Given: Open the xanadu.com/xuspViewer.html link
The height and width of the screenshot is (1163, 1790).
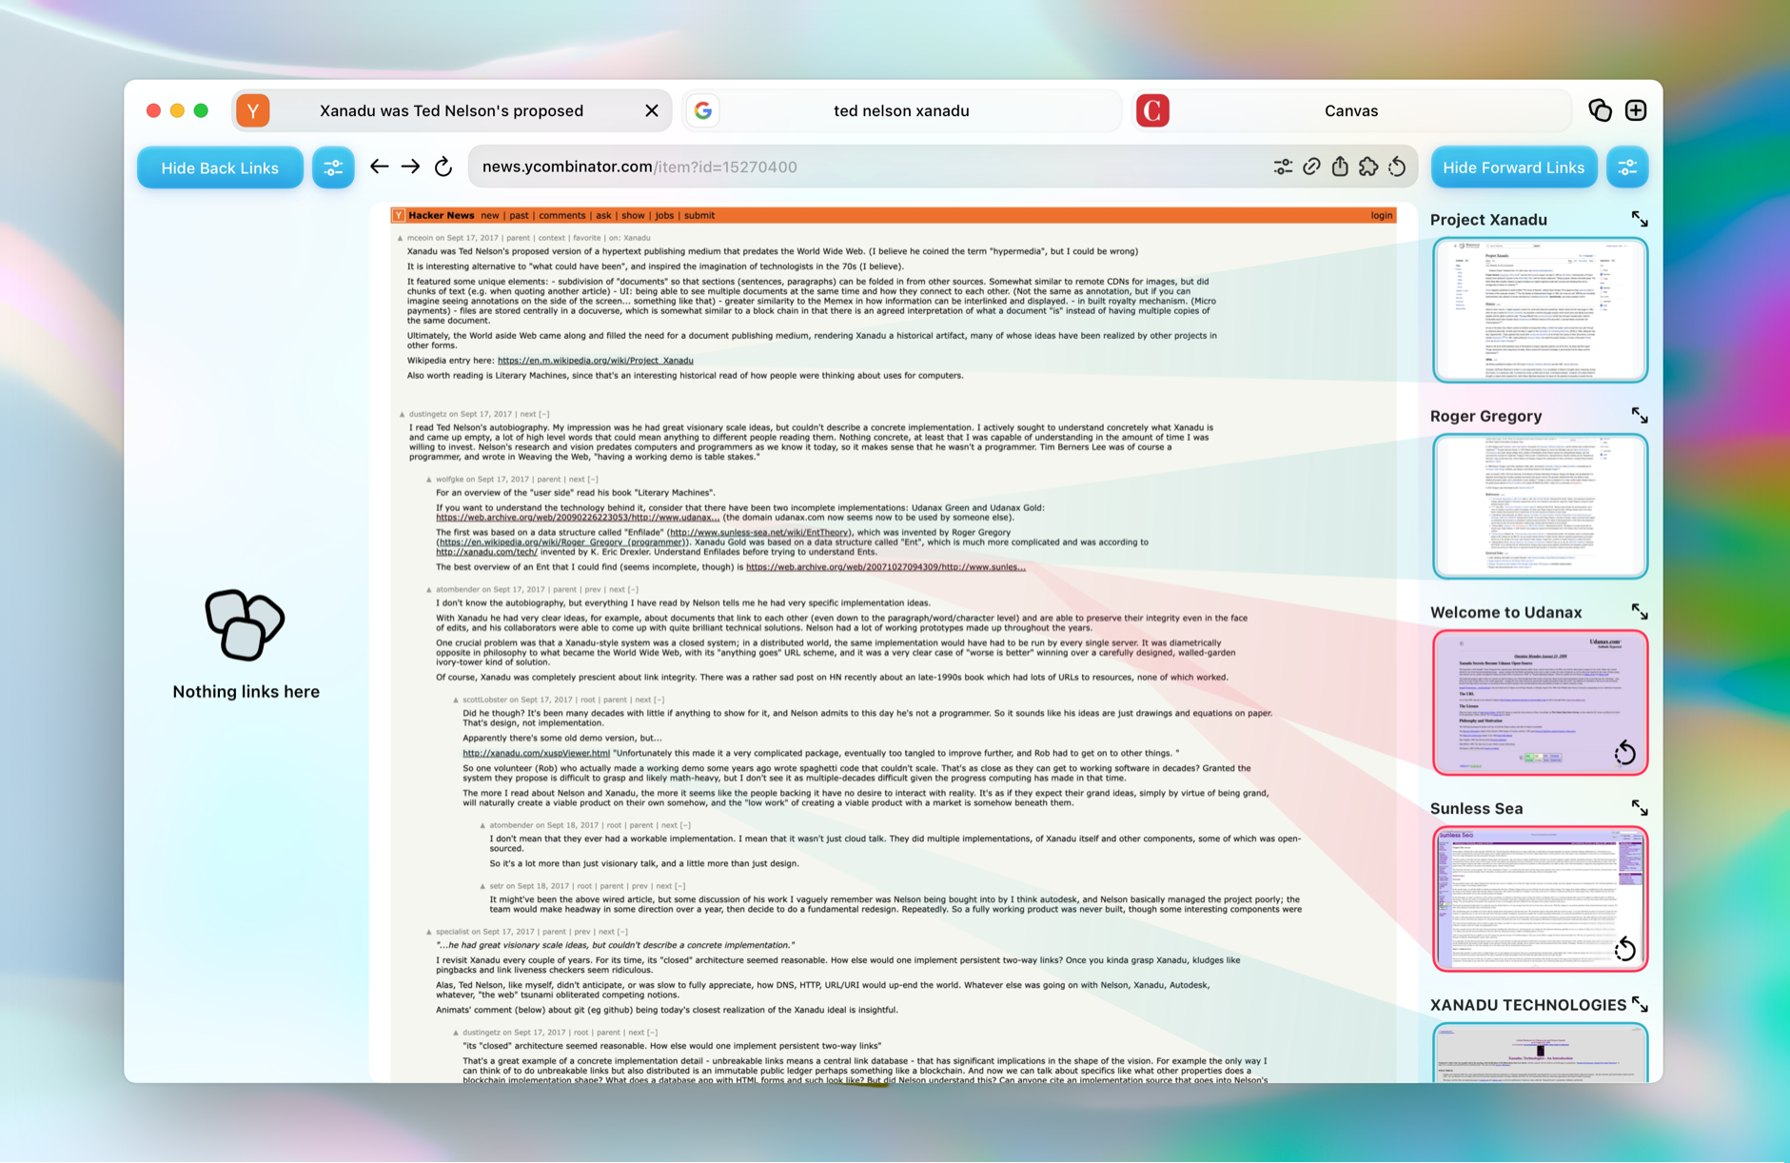Looking at the screenshot, I should tap(536, 753).
